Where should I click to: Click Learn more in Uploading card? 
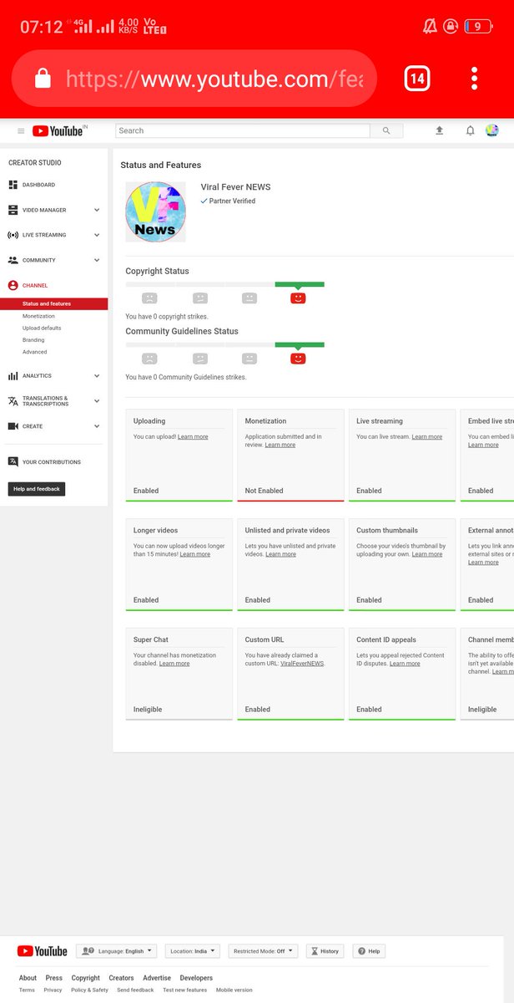[x=193, y=437]
